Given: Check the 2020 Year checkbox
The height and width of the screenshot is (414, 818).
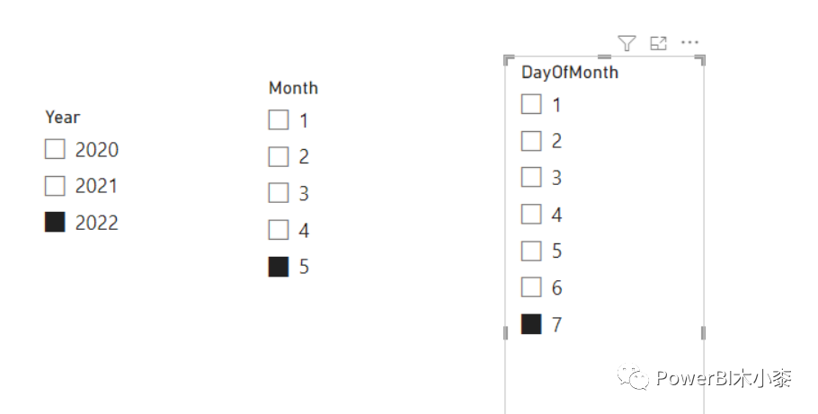Looking at the screenshot, I should (x=55, y=148).
